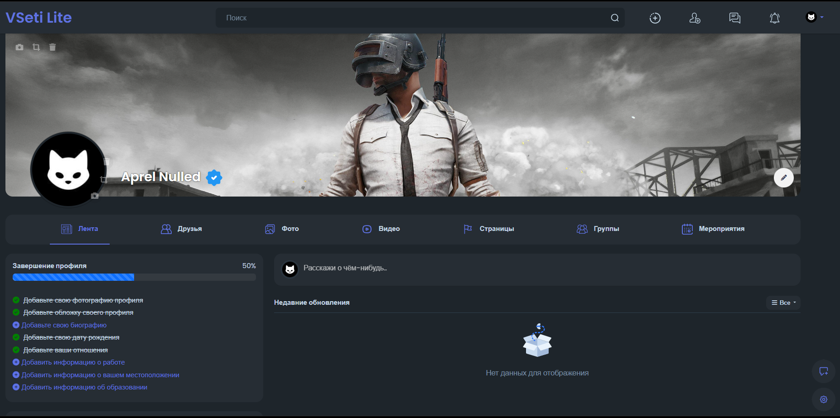Click the blue verified badge
The width and height of the screenshot is (840, 418).
coord(214,178)
